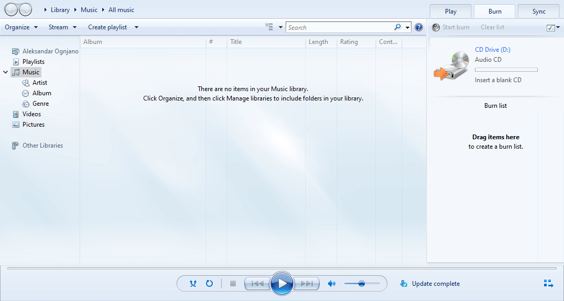
Task: Adjust the volume slider
Action: (362, 283)
